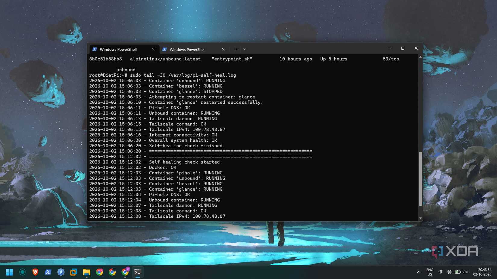Screen dimensions: 497x279
Task: Expand the new tab profile dropdown
Action: 245,49
